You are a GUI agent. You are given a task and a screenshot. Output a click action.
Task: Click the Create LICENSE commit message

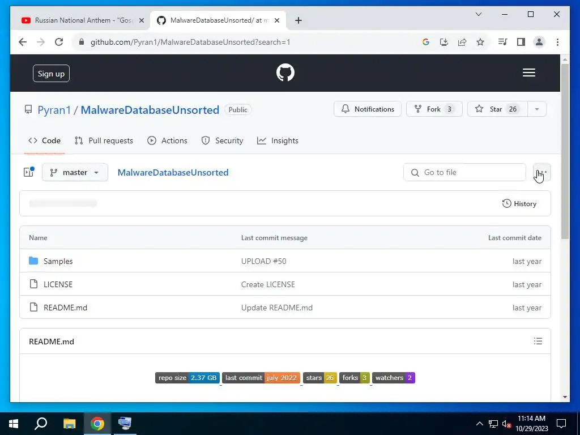point(268,284)
